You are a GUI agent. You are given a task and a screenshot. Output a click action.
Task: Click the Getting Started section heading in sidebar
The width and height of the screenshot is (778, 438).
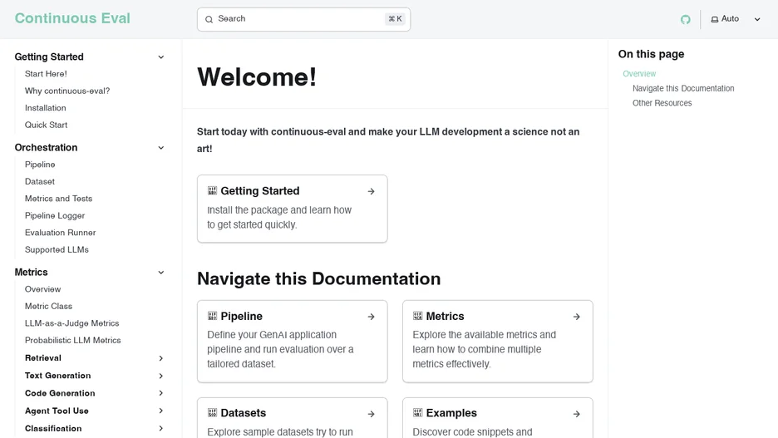point(49,57)
